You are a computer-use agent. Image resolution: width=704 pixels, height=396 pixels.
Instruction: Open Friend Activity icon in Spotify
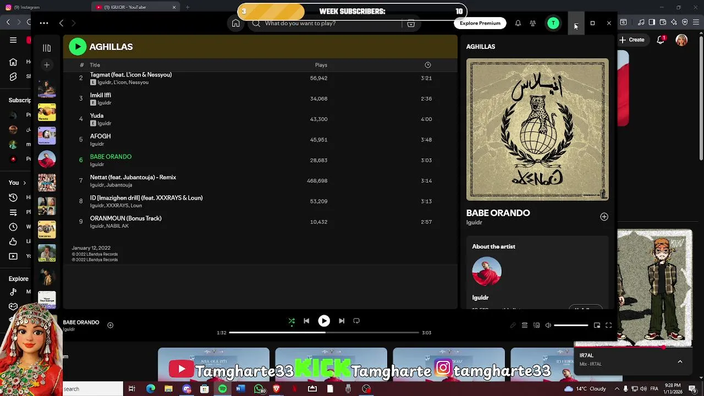532,23
